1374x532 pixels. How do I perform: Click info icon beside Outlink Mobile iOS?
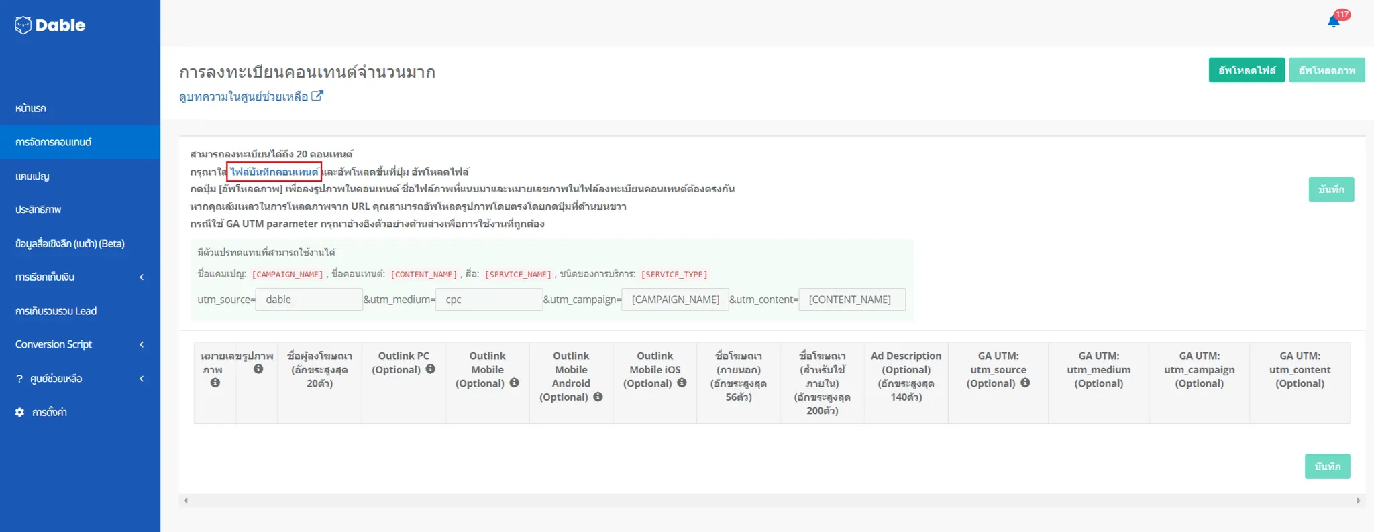(682, 383)
